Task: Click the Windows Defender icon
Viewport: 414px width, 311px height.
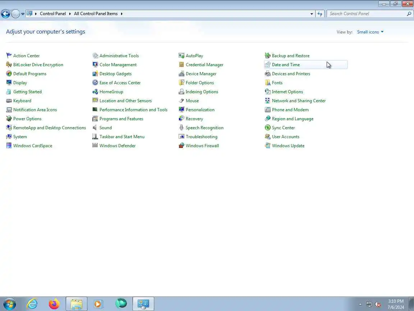Action: click(95, 145)
